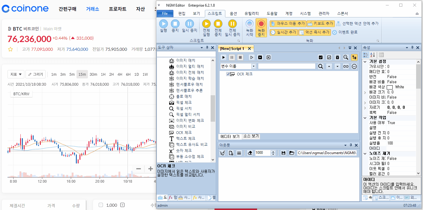Image resolution: width=423 pixels, height=210 pixels.
Task: Click the 전체 실행 (run all) button
Action: pos(206,28)
